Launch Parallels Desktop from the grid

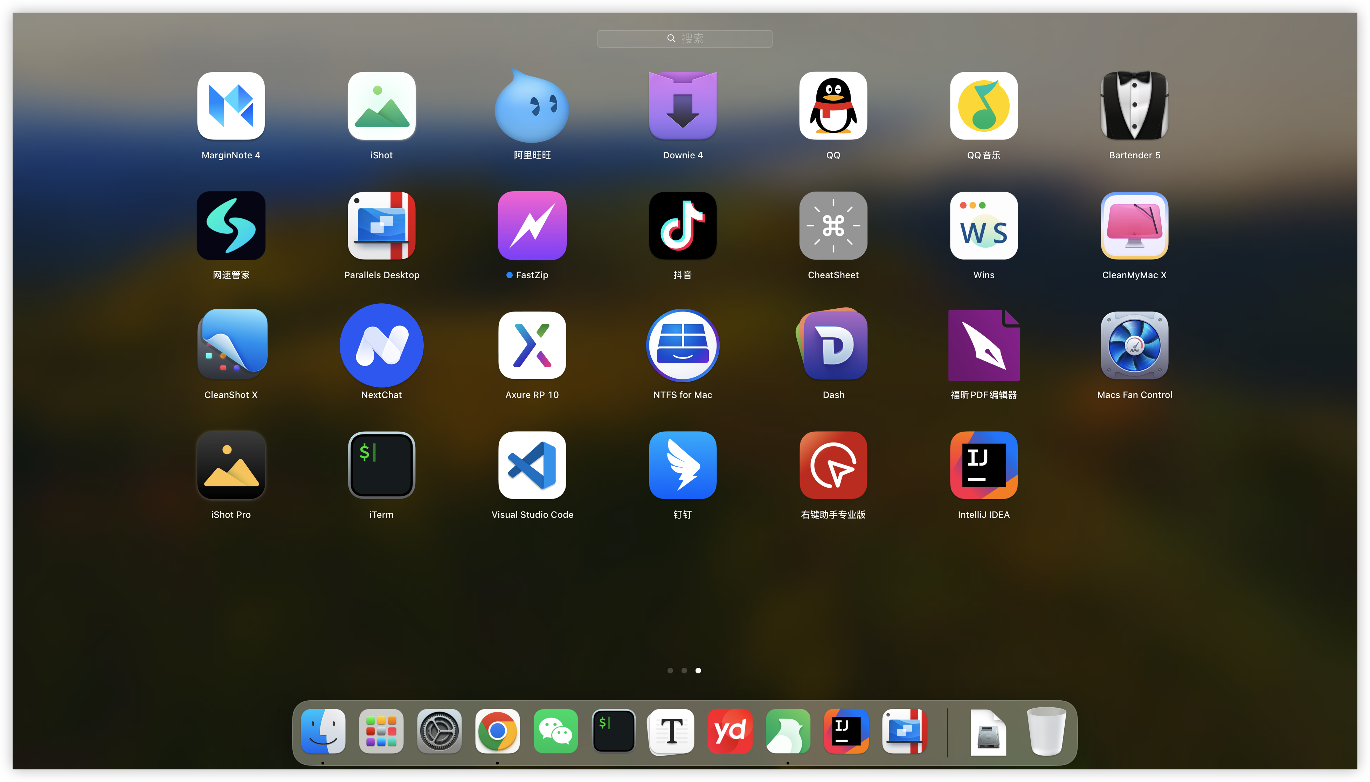[382, 226]
